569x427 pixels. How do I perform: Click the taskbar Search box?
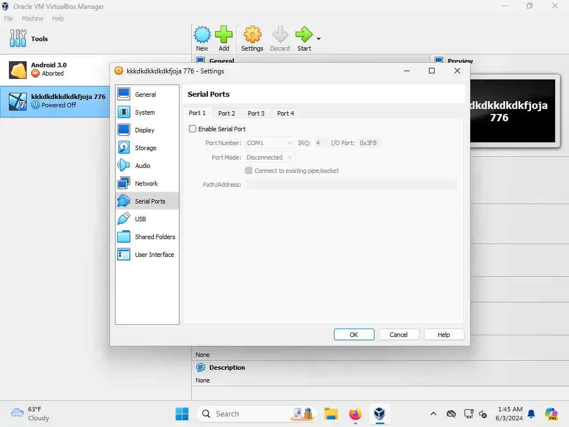tap(257, 414)
